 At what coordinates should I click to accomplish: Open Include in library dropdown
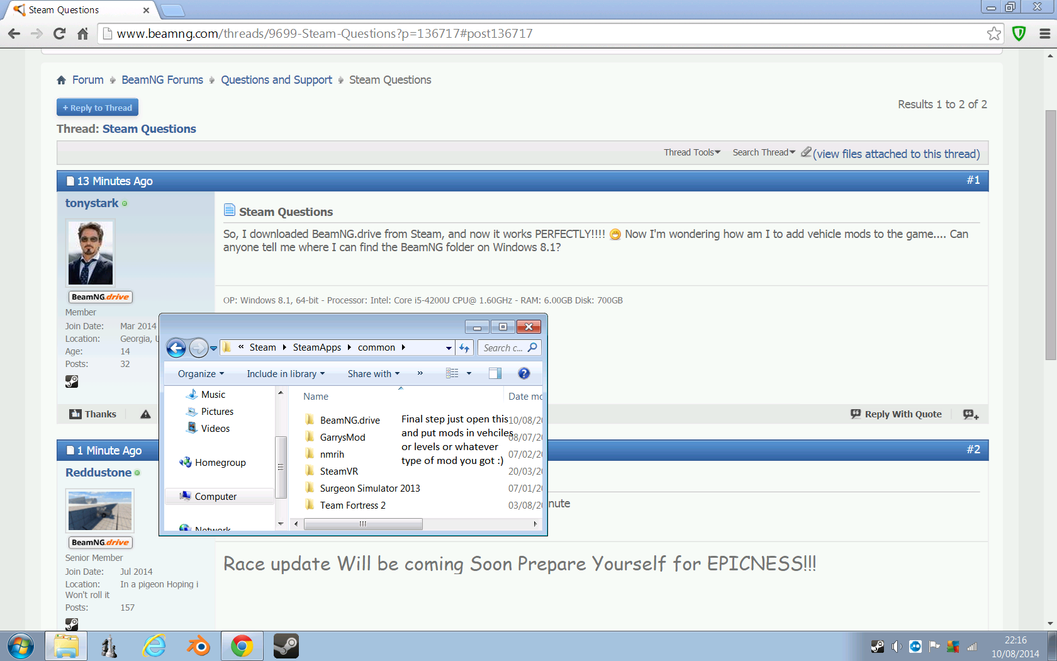point(286,373)
